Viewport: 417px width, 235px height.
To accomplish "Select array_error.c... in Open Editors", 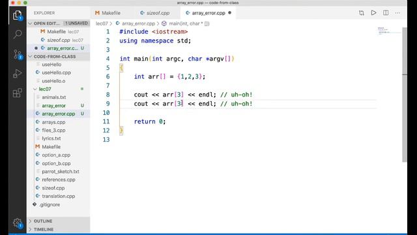I will coord(59,48).
